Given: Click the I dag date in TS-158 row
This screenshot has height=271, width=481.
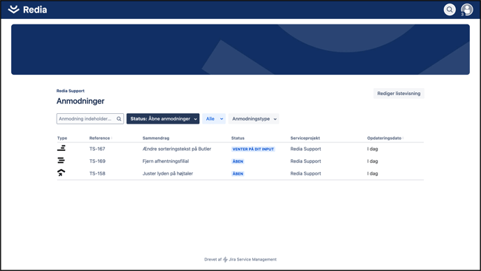Looking at the screenshot, I should click(x=373, y=173).
